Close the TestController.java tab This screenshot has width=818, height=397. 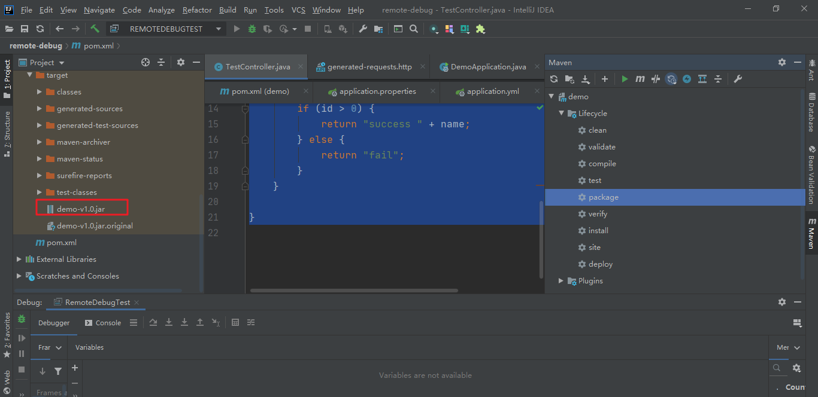(x=300, y=67)
